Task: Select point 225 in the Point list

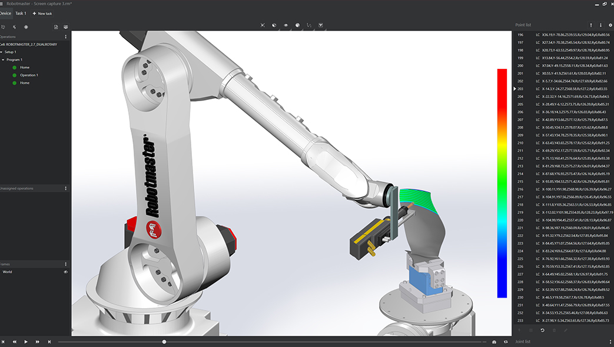Action: 563,259
